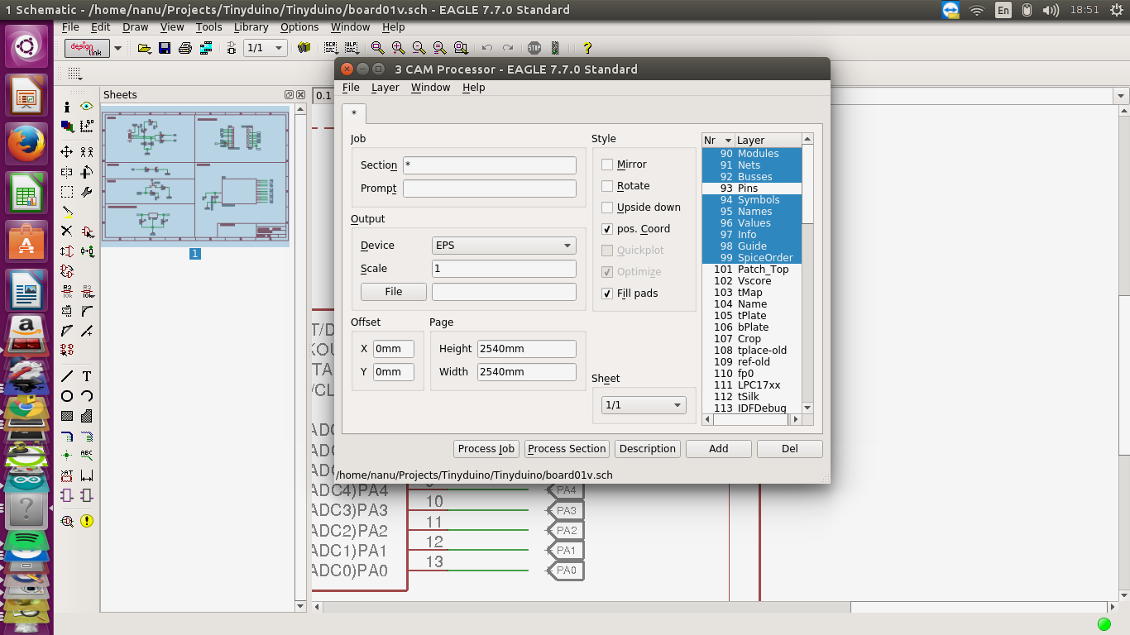1130x635 pixels.
Task: Click the Show eye tool icon
Action: coord(87,107)
